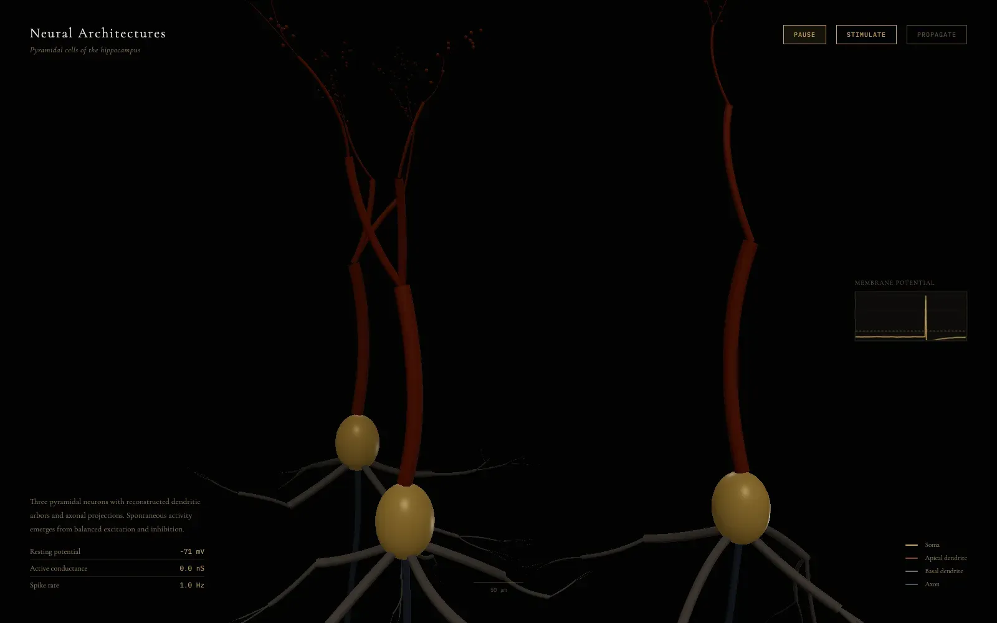
Task: Click the Apical dendrite legend color line
Action: click(912, 558)
